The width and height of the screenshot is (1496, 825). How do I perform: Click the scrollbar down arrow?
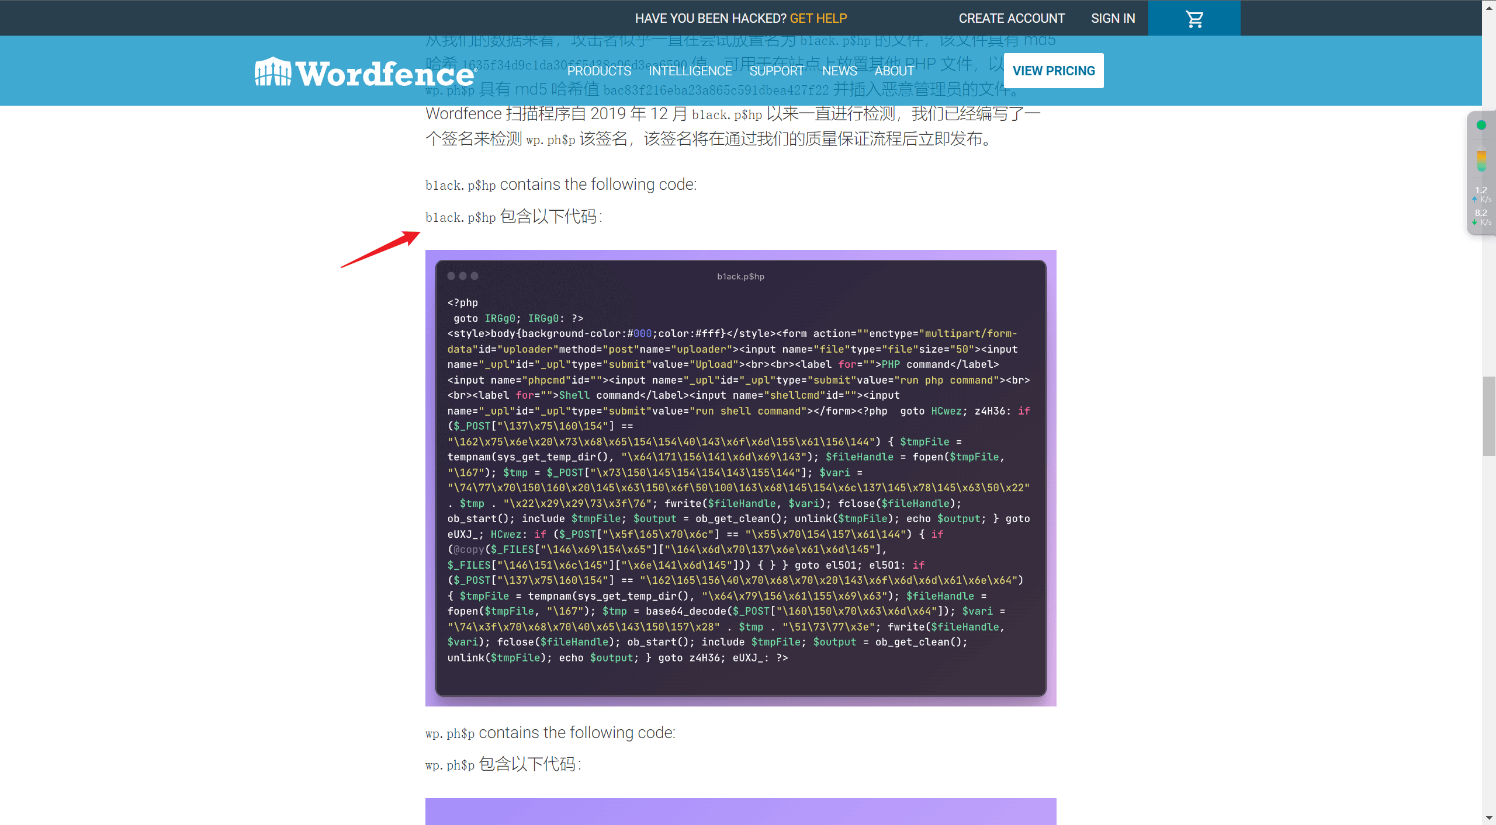(x=1489, y=819)
